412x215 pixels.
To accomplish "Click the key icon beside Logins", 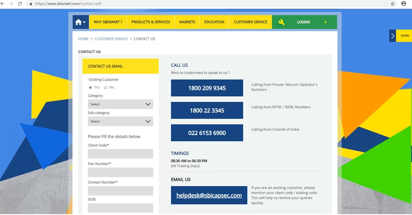I will pyautogui.click(x=281, y=22).
